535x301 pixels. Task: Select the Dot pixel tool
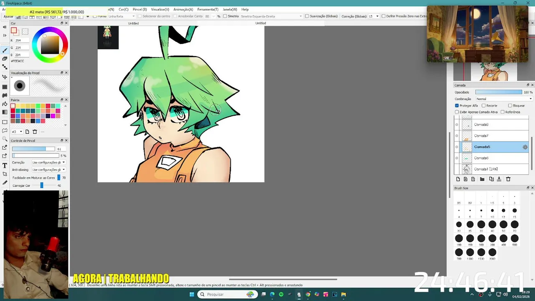(5, 67)
